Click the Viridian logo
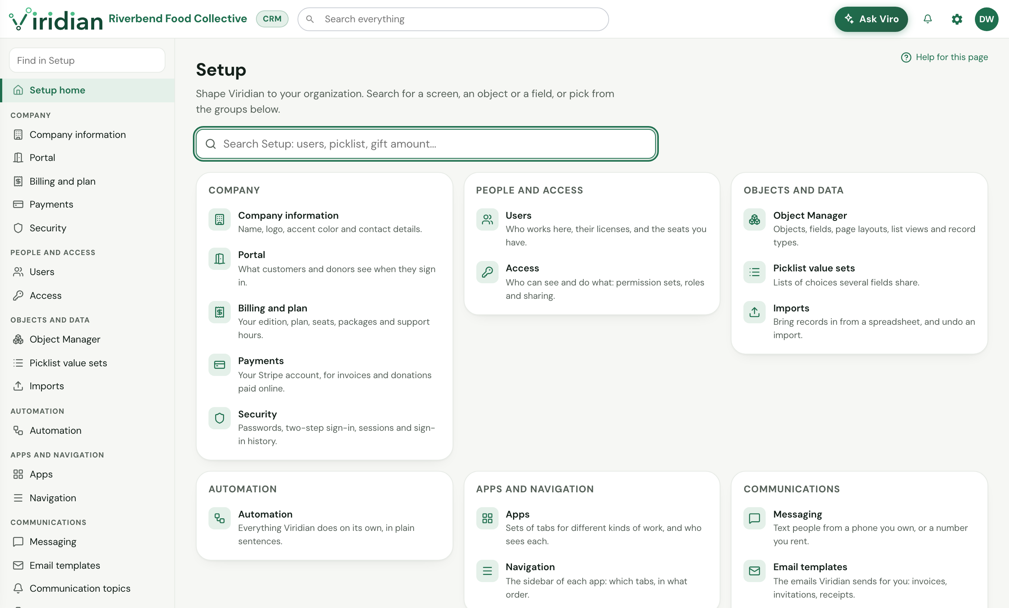Viewport: 1009px width, 608px height. click(x=56, y=19)
